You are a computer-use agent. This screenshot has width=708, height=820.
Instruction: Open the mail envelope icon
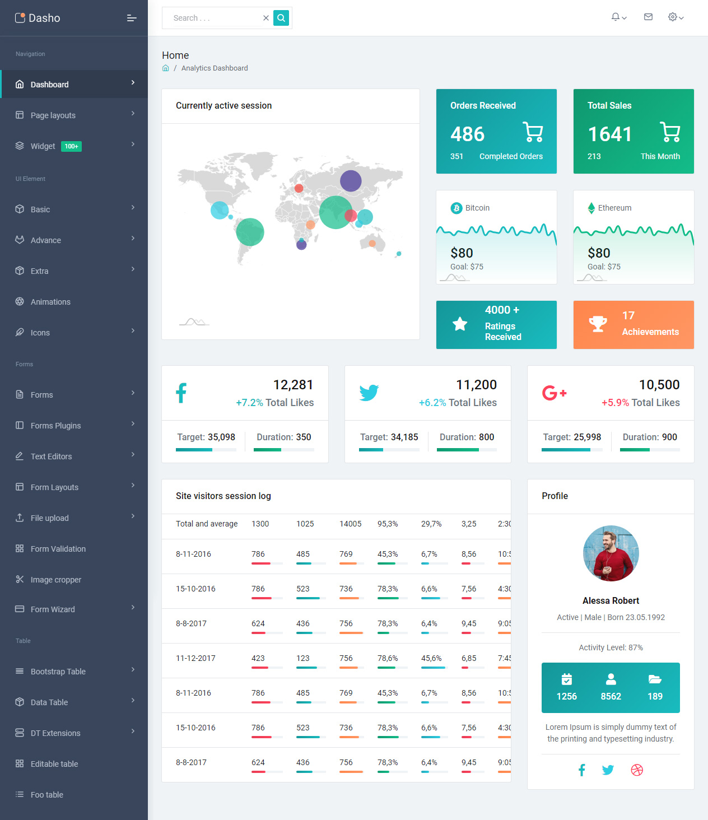pos(648,17)
